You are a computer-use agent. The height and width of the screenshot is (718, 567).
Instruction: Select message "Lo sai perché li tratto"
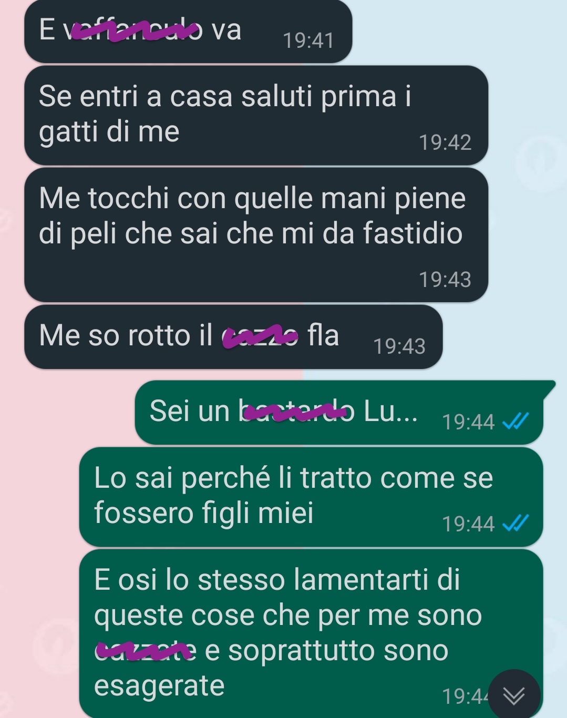click(x=311, y=497)
